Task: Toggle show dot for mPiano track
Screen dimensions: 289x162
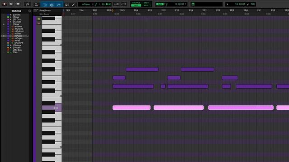Action: pos(4,36)
